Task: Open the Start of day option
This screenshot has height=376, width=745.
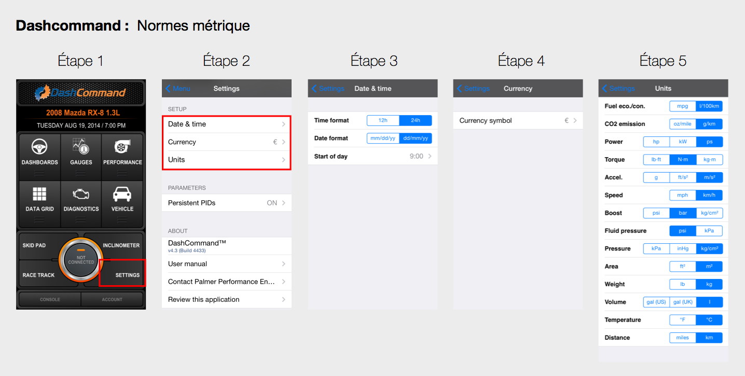Action: pos(373,156)
